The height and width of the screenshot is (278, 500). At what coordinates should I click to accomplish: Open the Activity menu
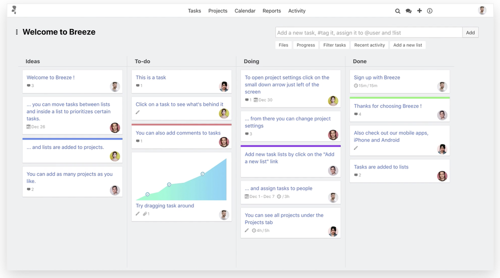tap(297, 11)
